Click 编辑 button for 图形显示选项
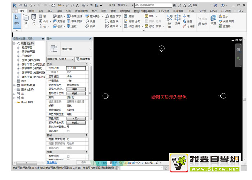252x180 pixels. click(x=76, y=93)
